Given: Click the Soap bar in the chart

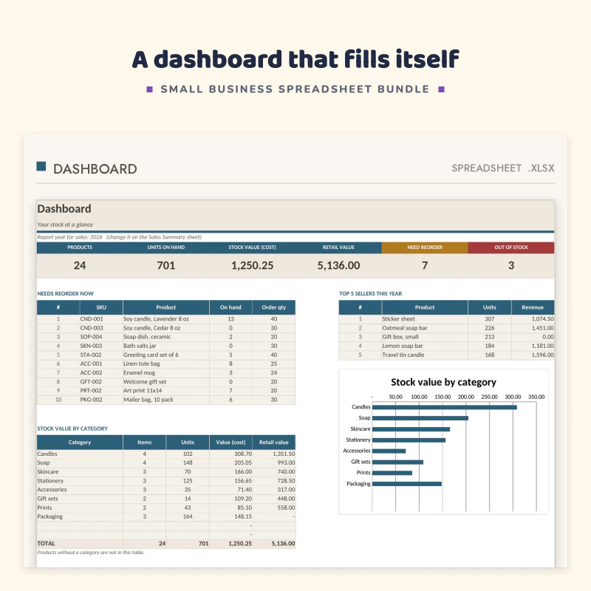Looking at the screenshot, I should point(420,418).
